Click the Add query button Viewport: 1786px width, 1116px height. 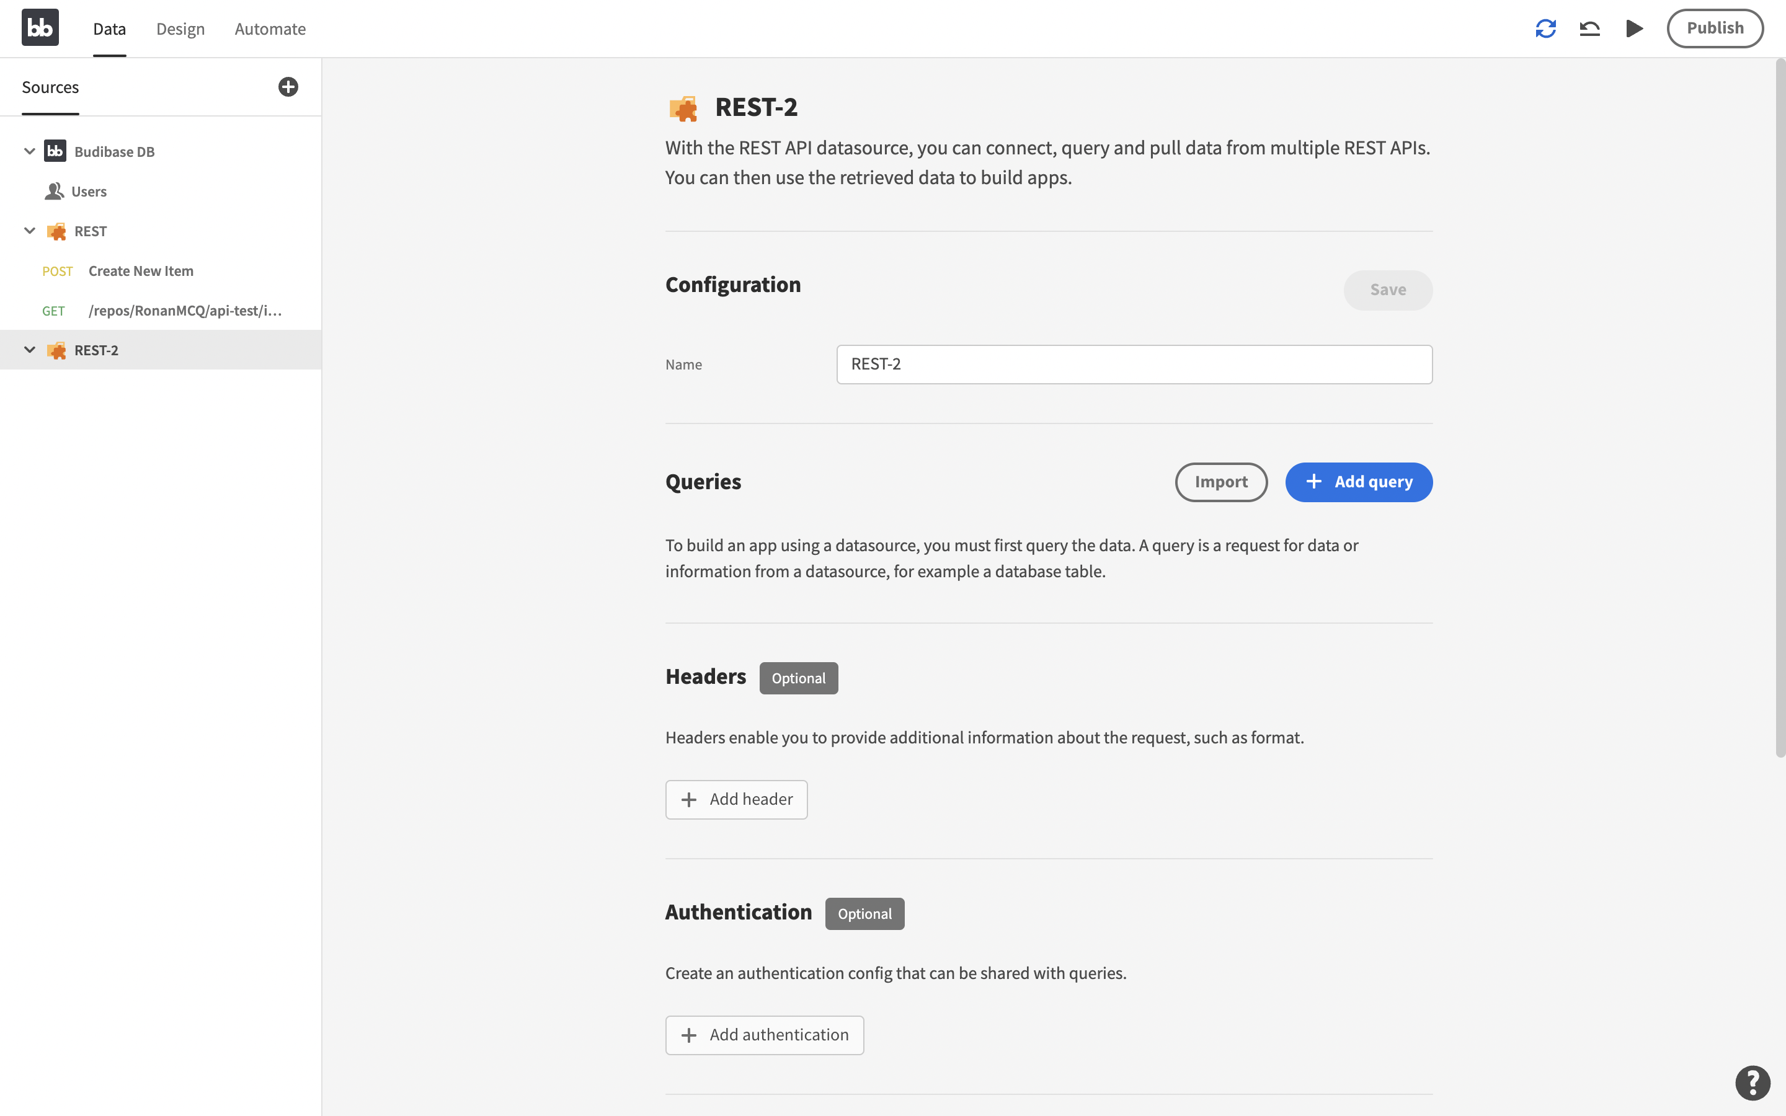(1358, 481)
